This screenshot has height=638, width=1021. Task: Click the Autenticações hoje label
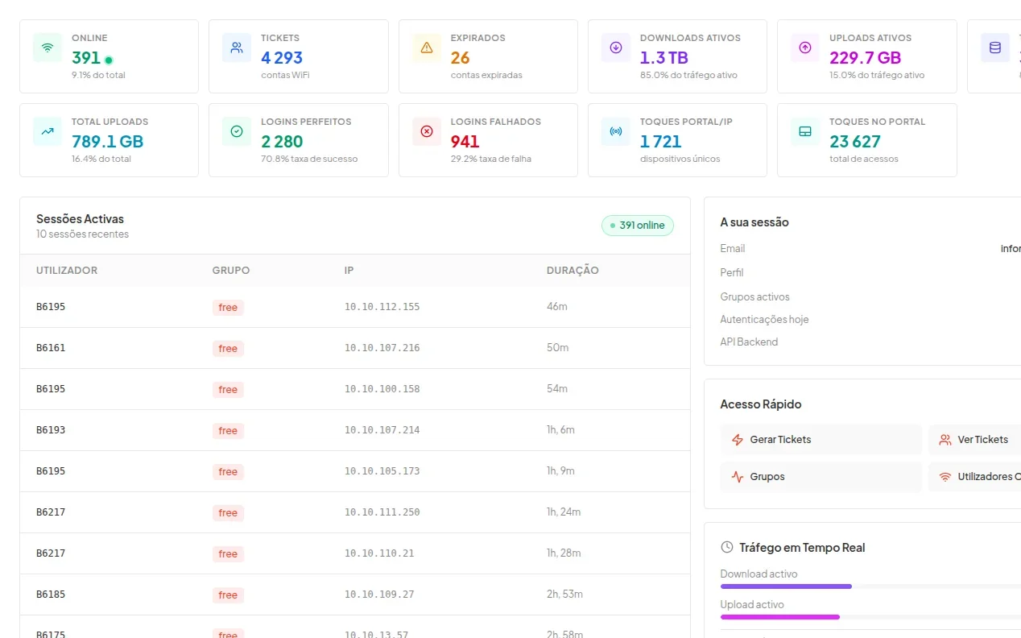(764, 320)
